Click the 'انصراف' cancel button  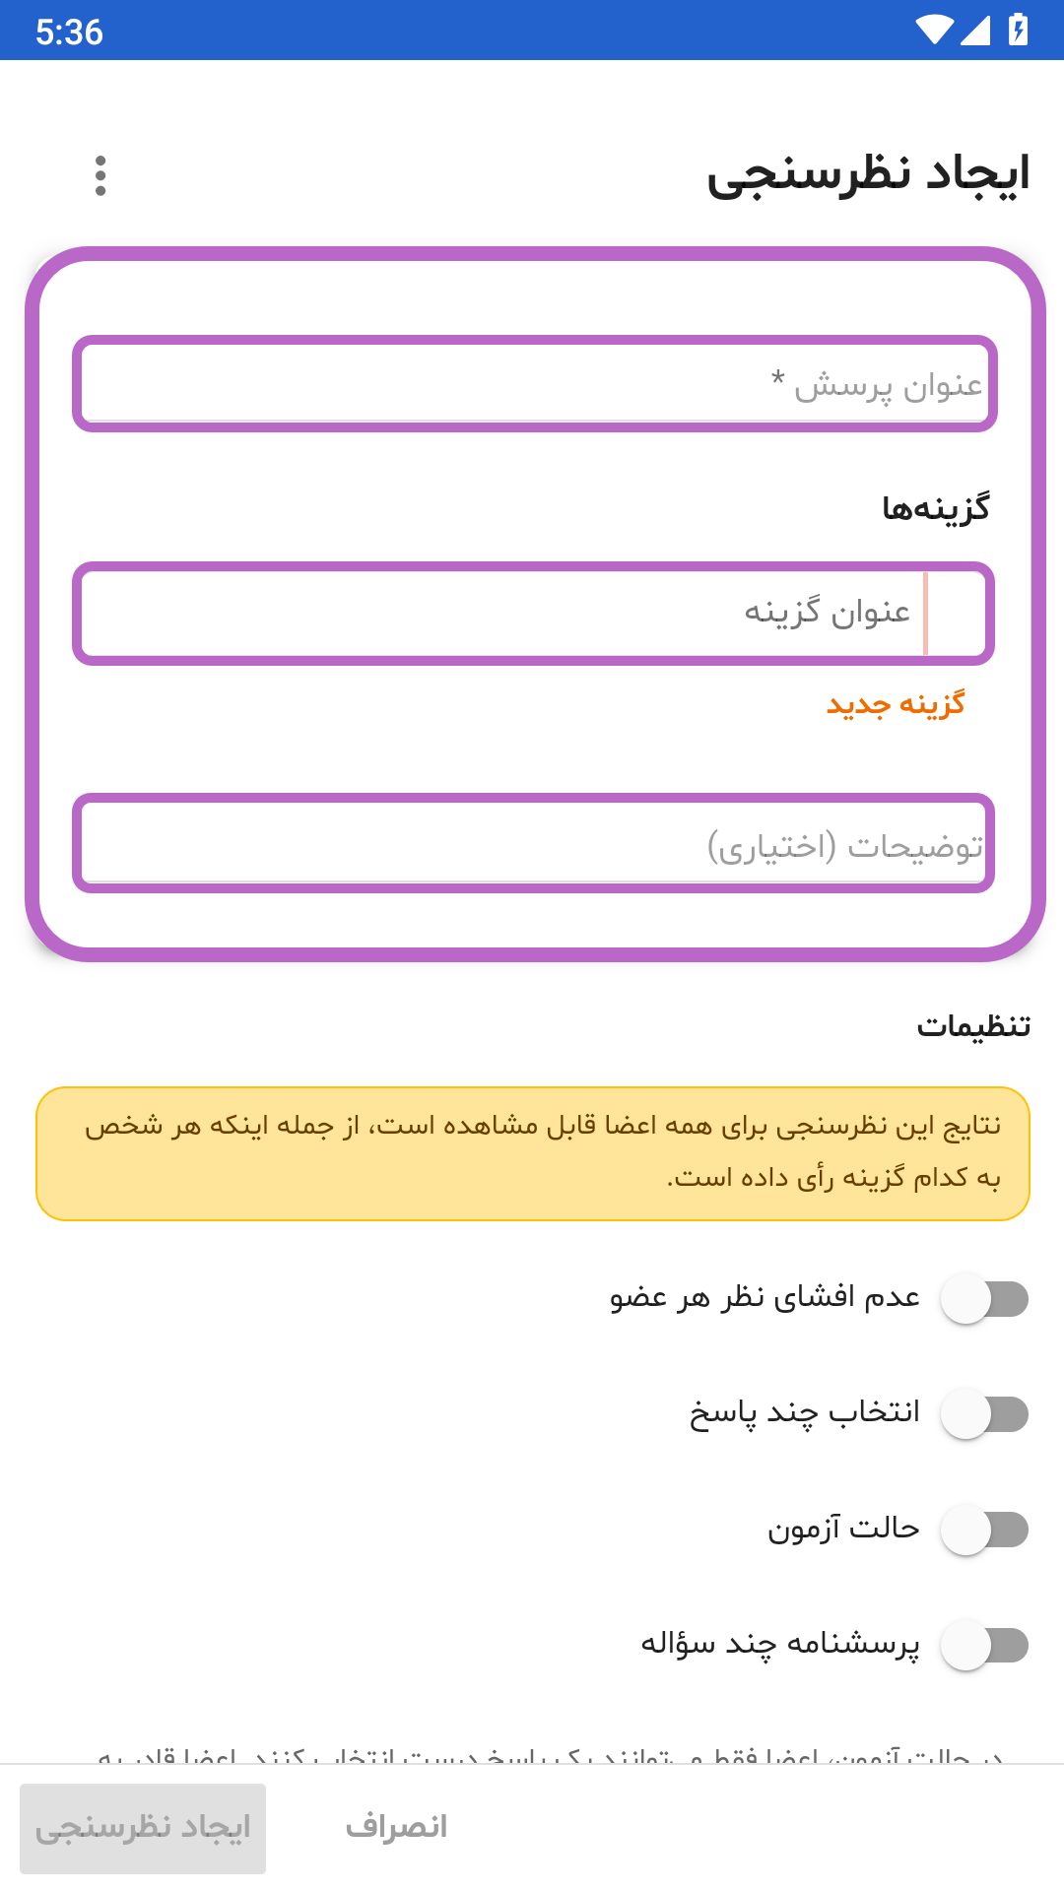(x=396, y=1827)
